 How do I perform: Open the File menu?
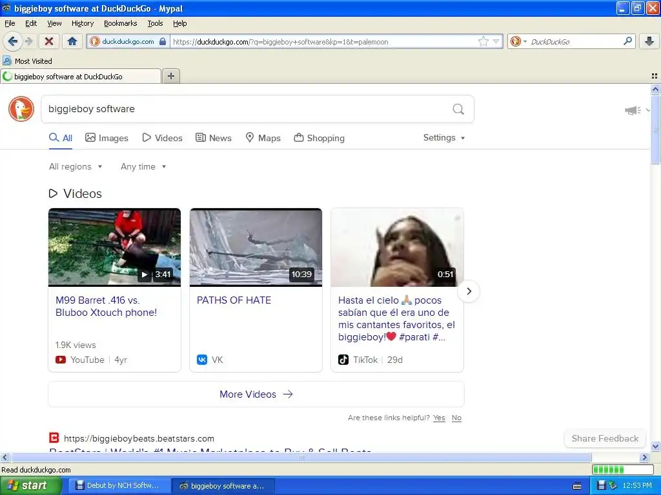[10, 23]
